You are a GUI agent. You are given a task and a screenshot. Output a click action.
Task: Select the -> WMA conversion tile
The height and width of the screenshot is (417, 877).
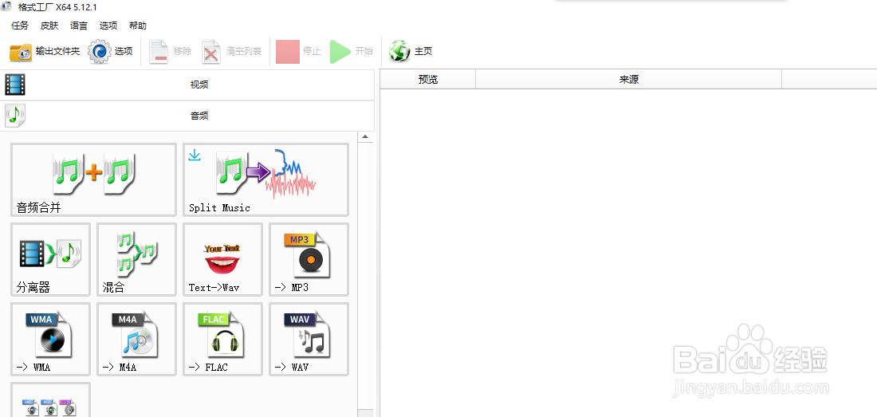50,340
